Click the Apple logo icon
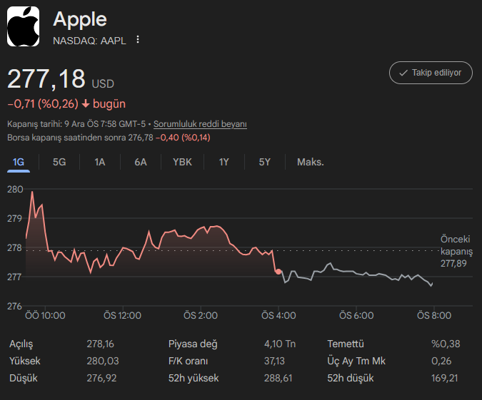 (24, 27)
